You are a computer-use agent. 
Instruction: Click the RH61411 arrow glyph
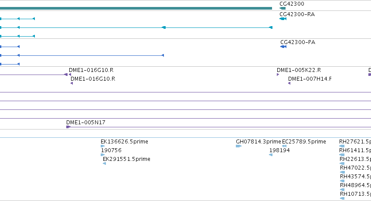tap(342, 155)
